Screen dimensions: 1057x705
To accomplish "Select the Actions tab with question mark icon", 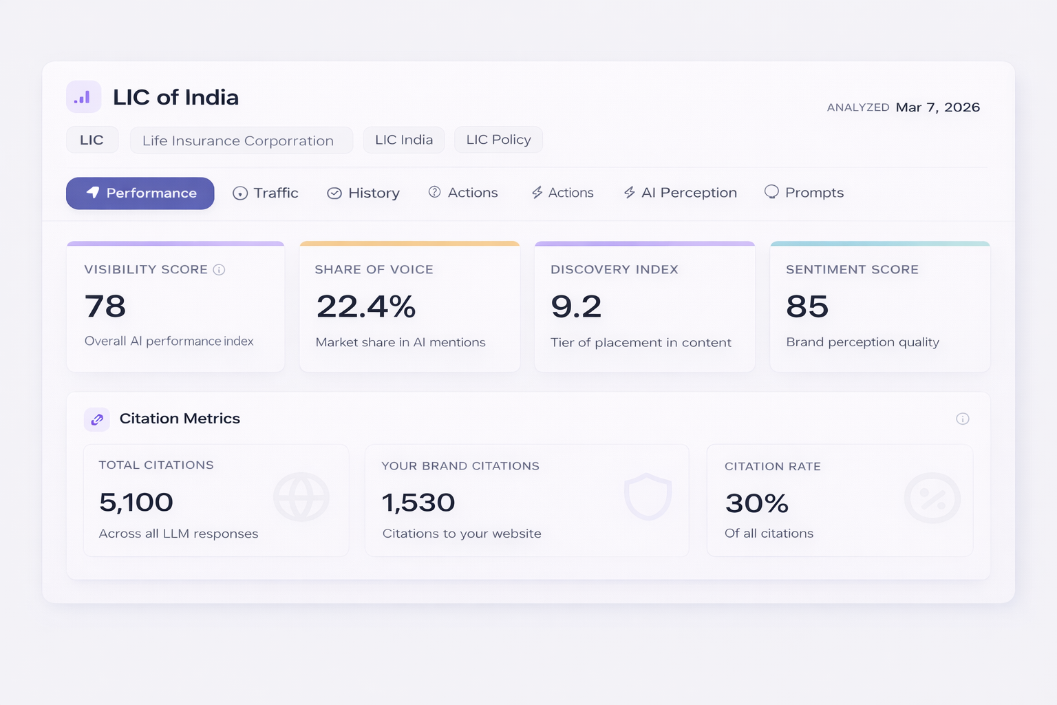I will (x=463, y=193).
